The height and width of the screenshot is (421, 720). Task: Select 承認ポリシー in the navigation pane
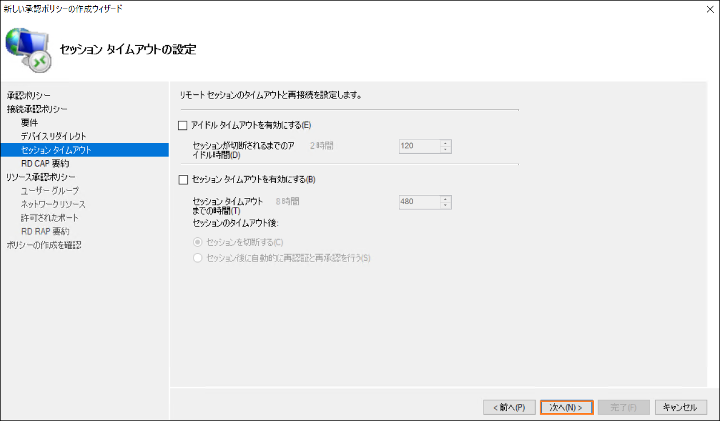(x=29, y=95)
